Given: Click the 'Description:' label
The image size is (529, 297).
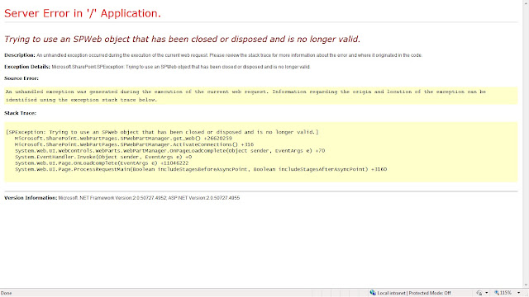Looking at the screenshot, I should tap(20, 55).
